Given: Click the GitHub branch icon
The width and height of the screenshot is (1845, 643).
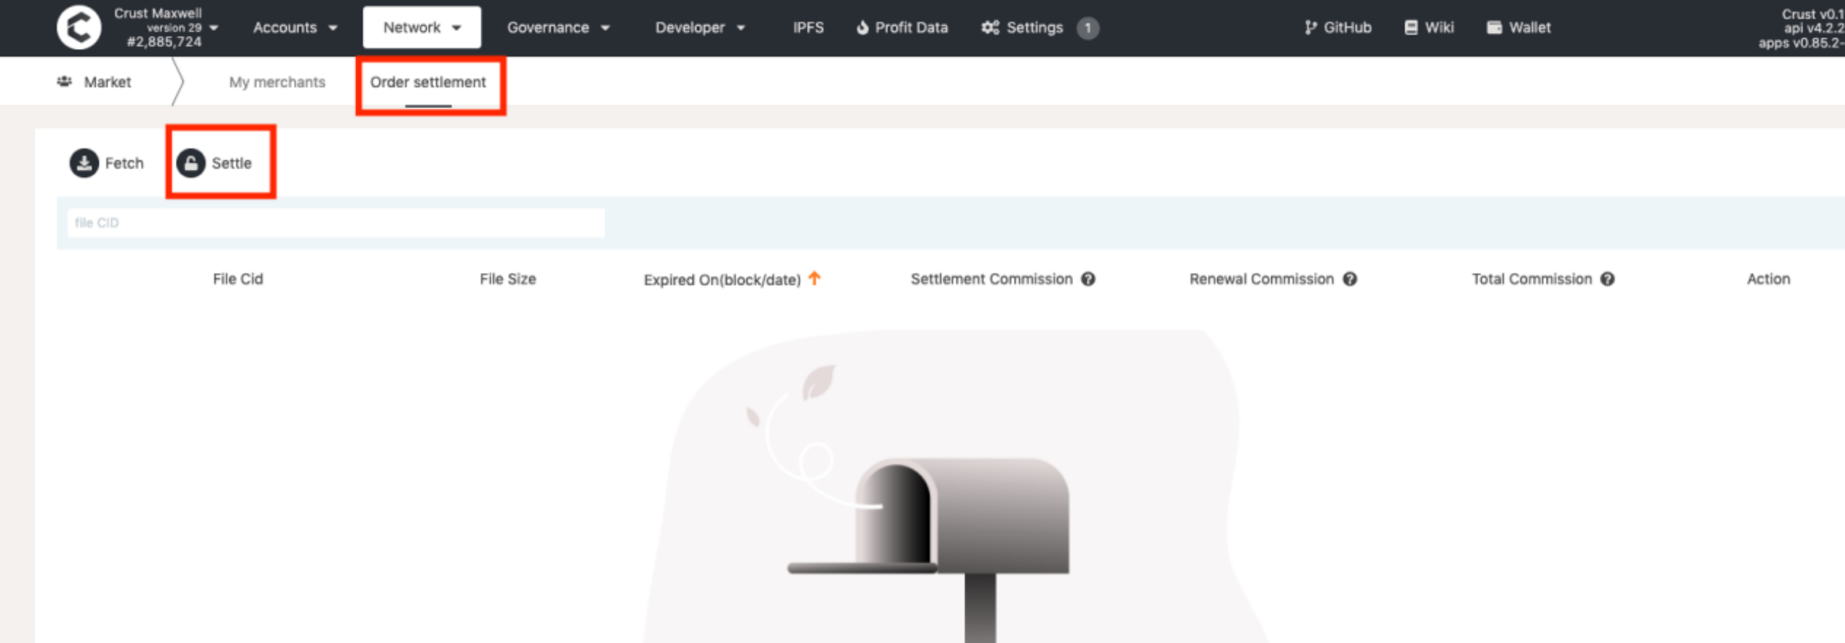Looking at the screenshot, I should [1310, 27].
